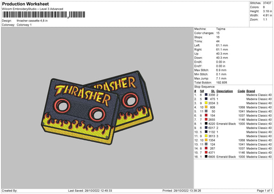274x194 pixels.
Task: Click the Stitches value 37437
Action: (x=267, y=3)
